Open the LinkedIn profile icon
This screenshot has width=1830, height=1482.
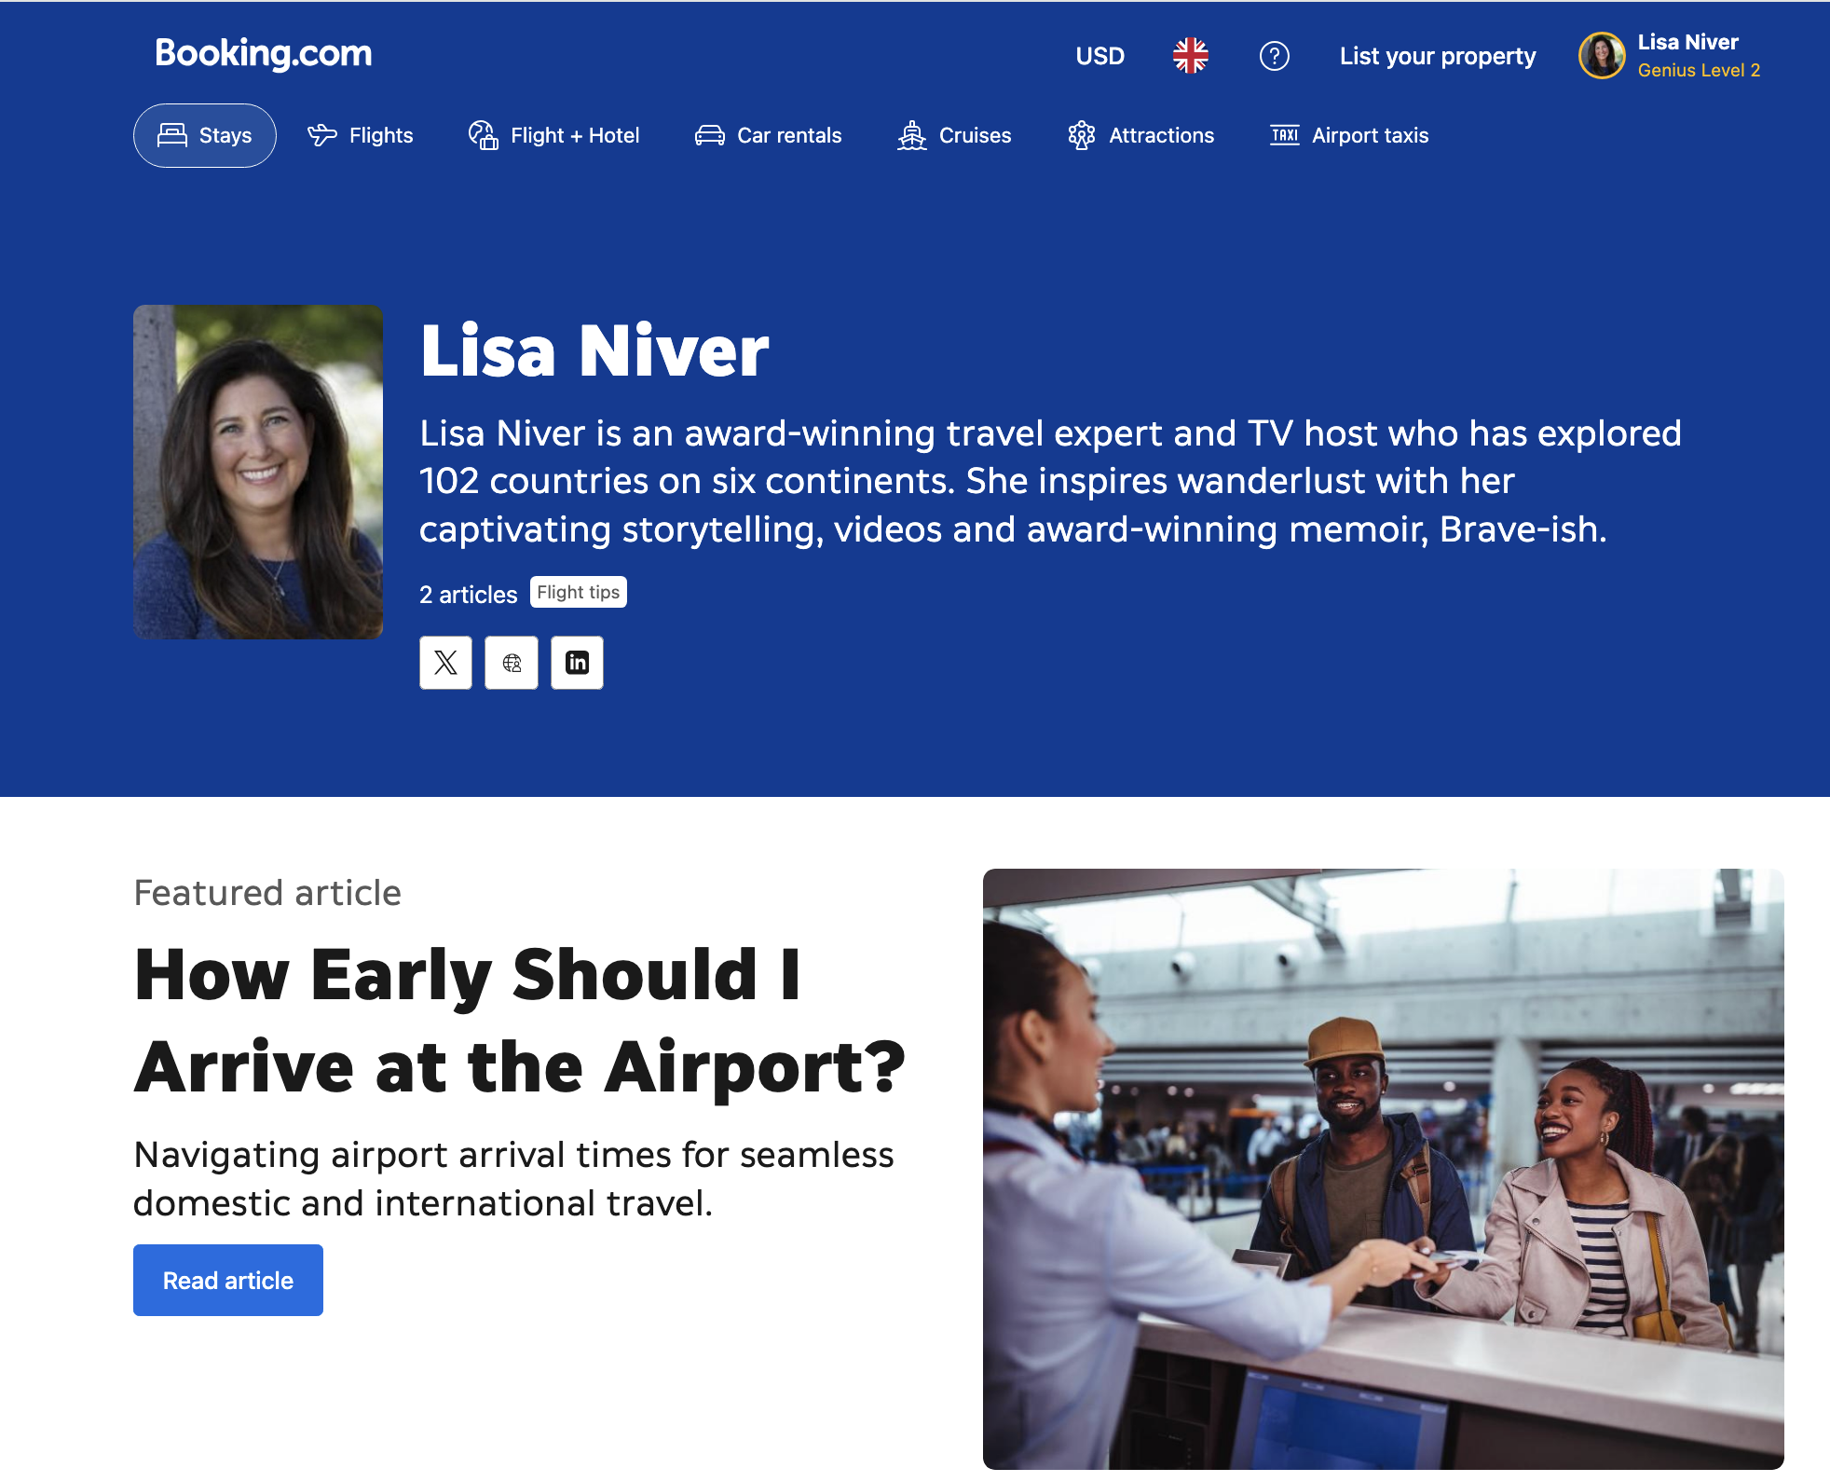[x=577, y=663]
